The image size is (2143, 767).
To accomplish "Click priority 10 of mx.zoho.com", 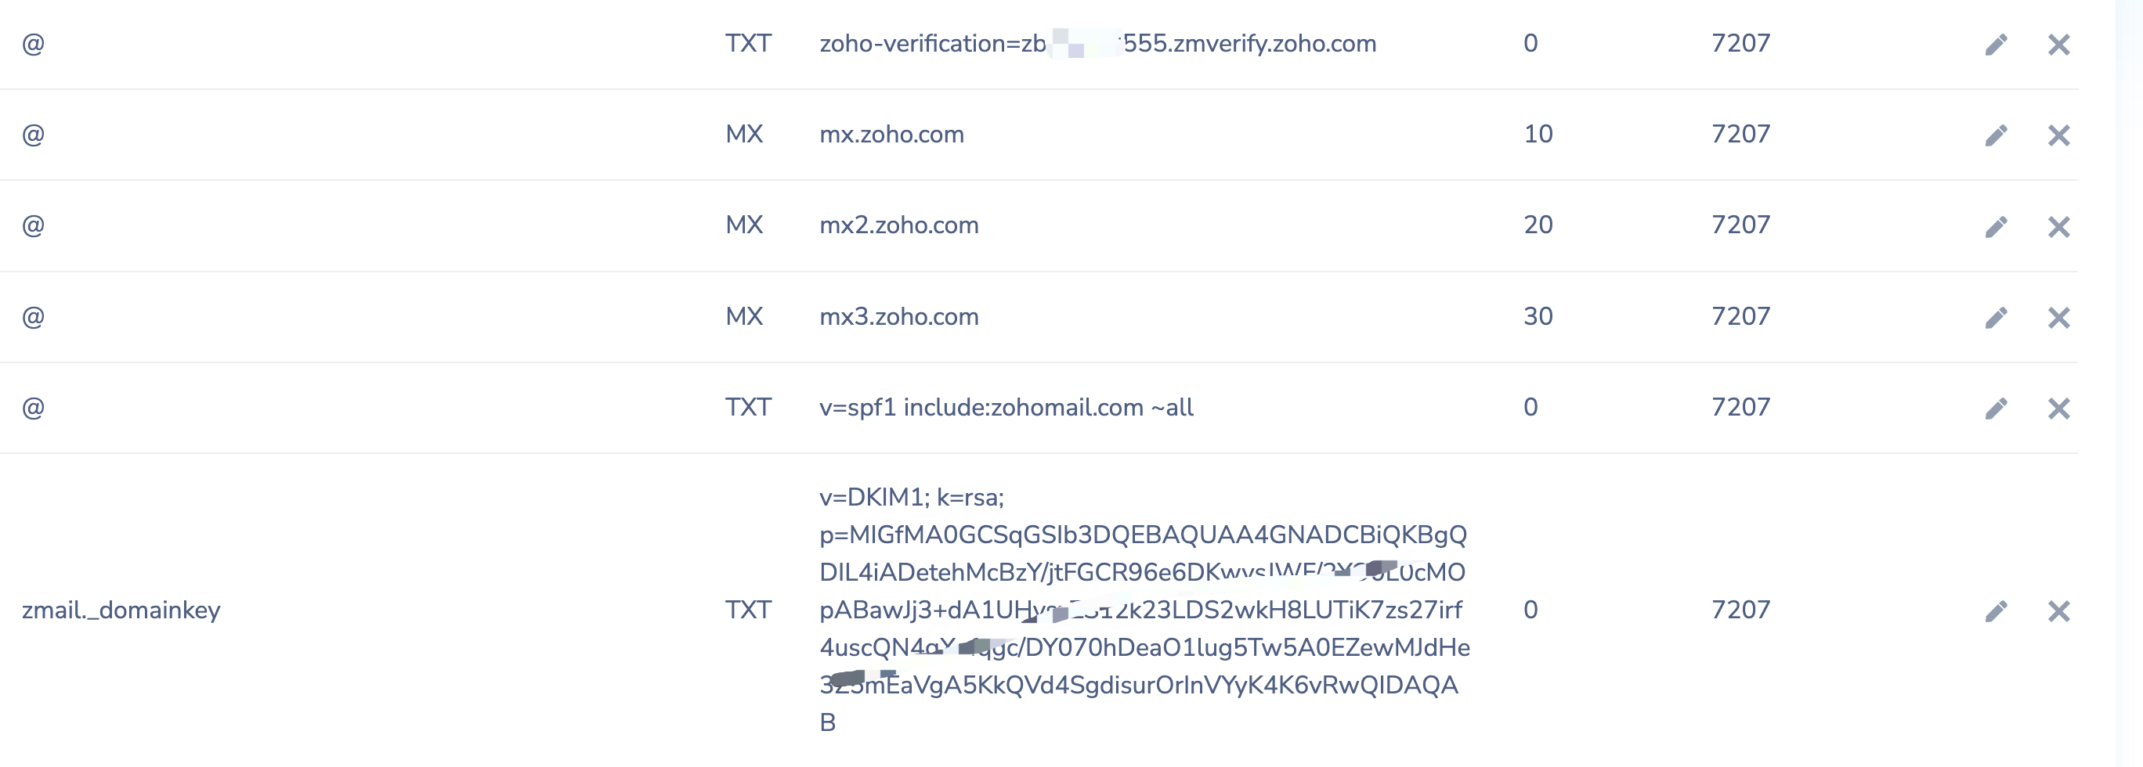I will 1538,134.
